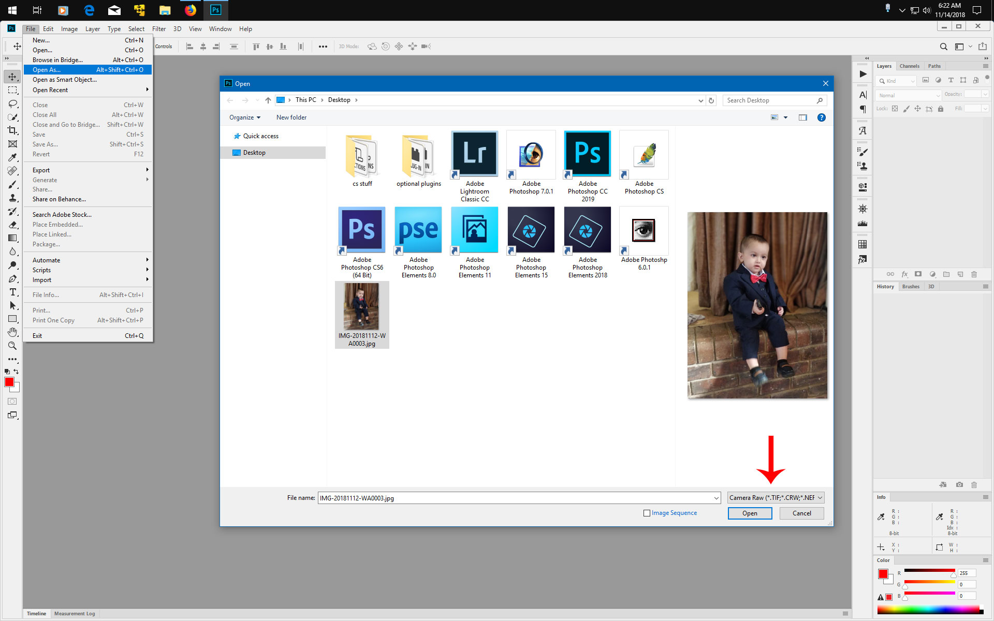Click the red foreground color swatch
The width and height of the screenshot is (994, 621).
[x=9, y=382]
